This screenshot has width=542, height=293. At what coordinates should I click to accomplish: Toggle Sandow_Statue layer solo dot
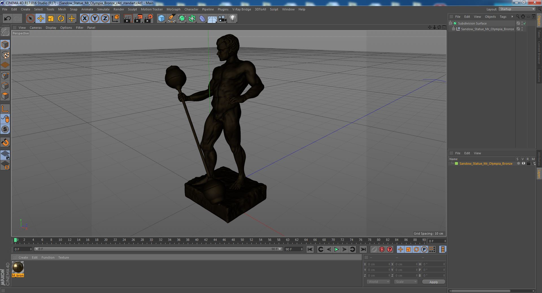pyautogui.click(x=518, y=163)
